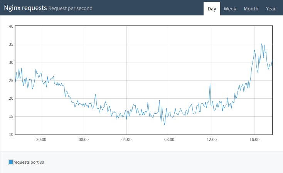
Task: Switch to the Week tab
Action: click(x=230, y=8)
